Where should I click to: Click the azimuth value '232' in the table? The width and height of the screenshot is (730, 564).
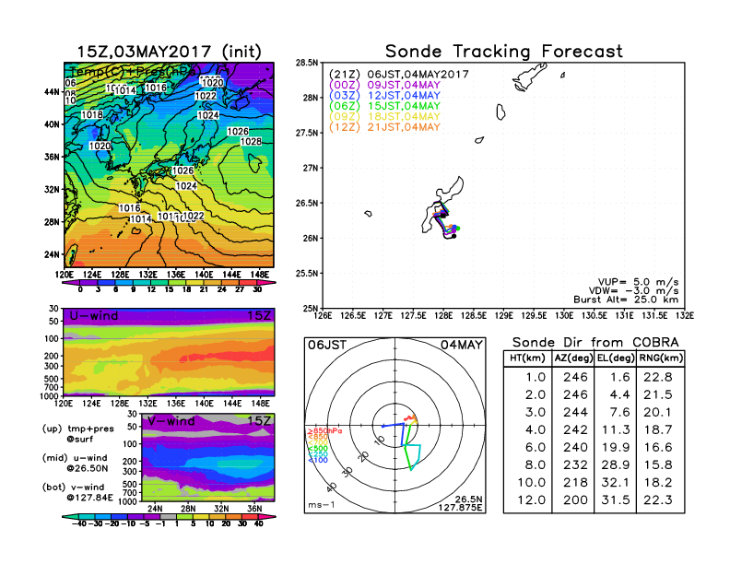575,465
